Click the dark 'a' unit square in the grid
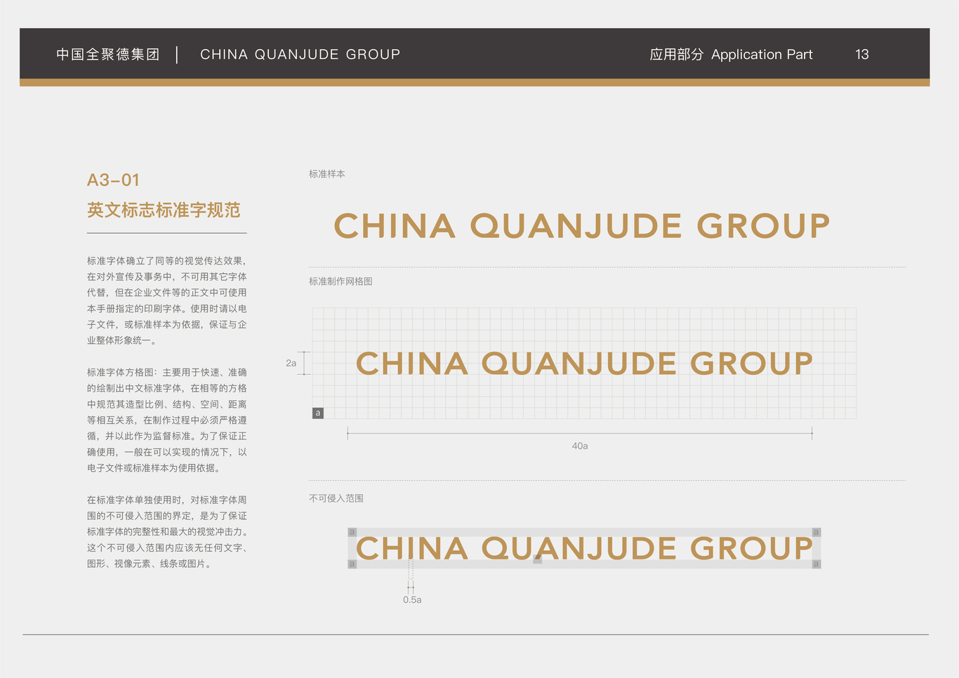Viewport: 959px width, 678px height. [x=318, y=413]
